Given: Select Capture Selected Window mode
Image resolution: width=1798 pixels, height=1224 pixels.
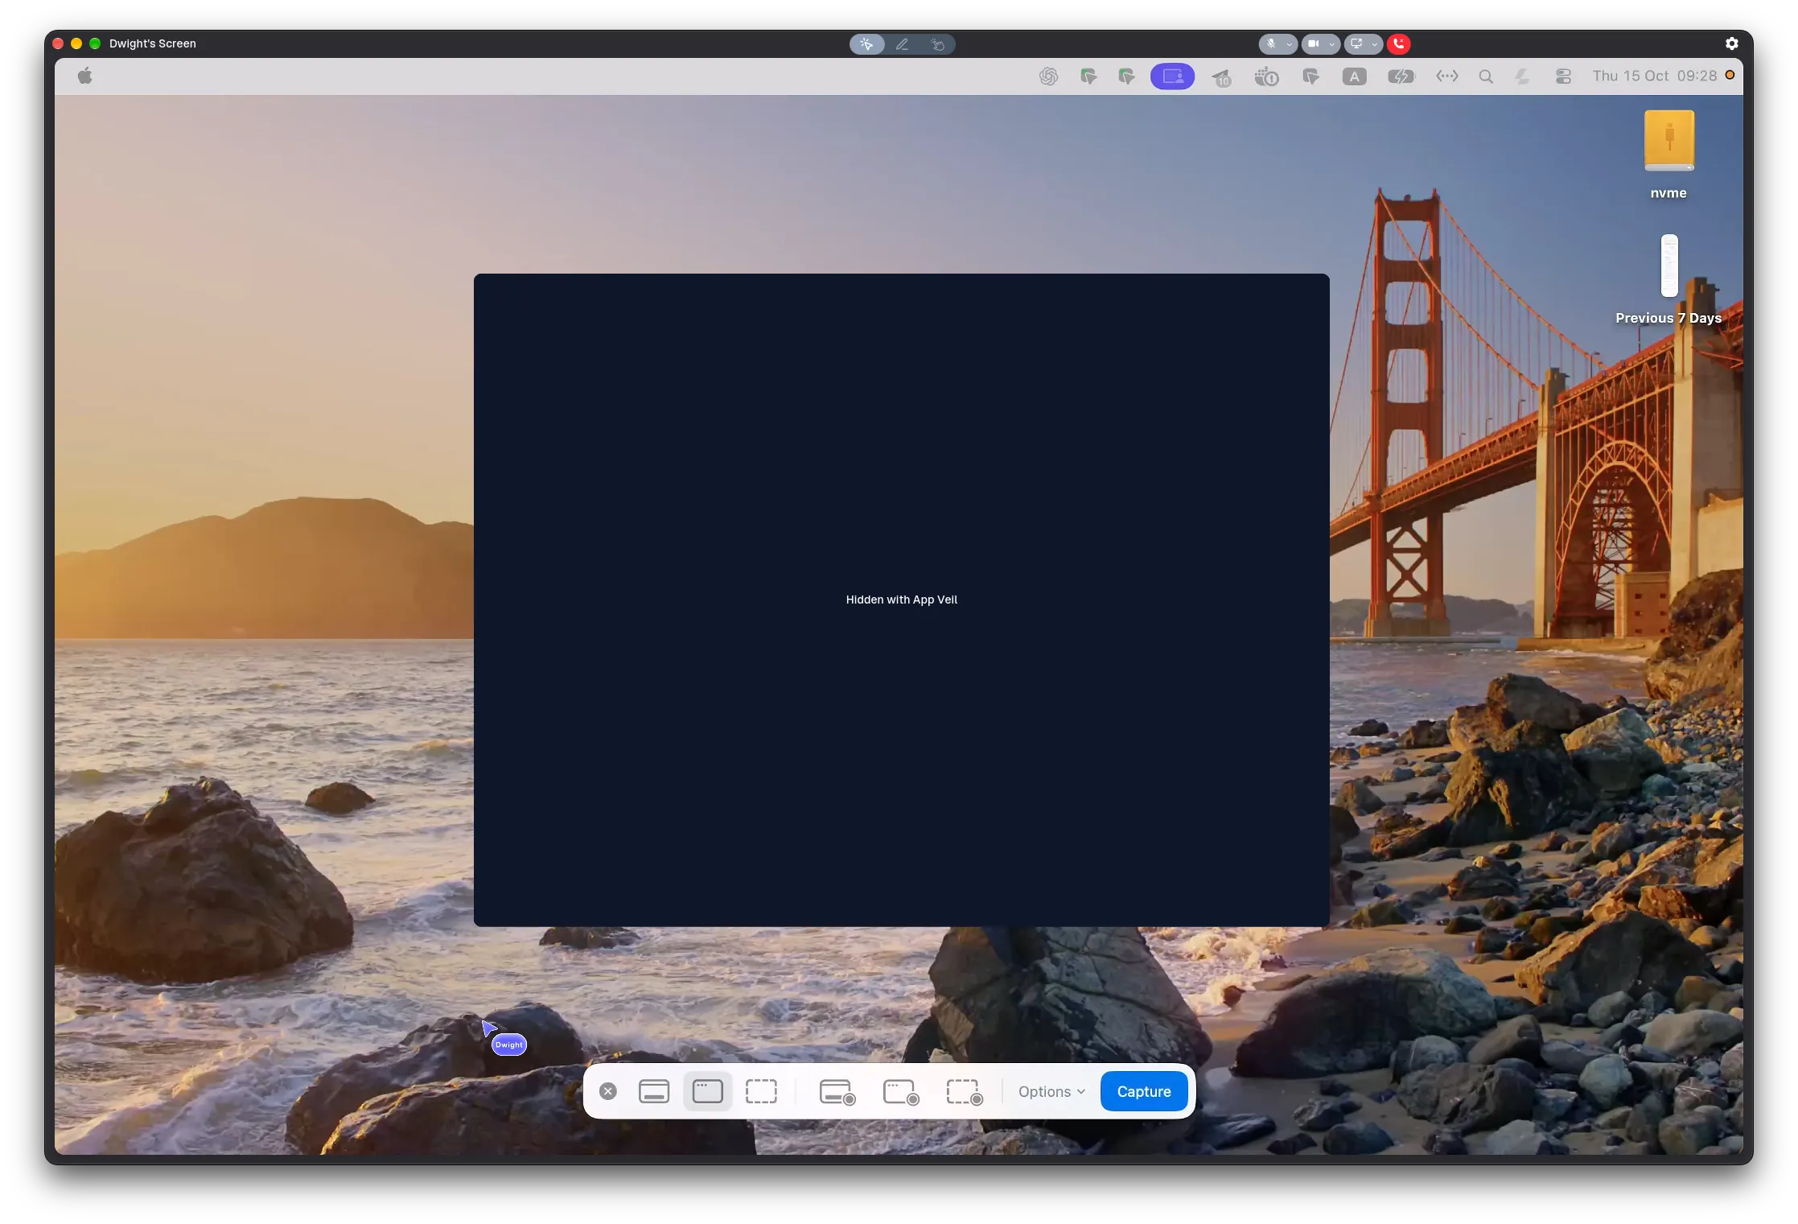Looking at the screenshot, I should point(707,1092).
